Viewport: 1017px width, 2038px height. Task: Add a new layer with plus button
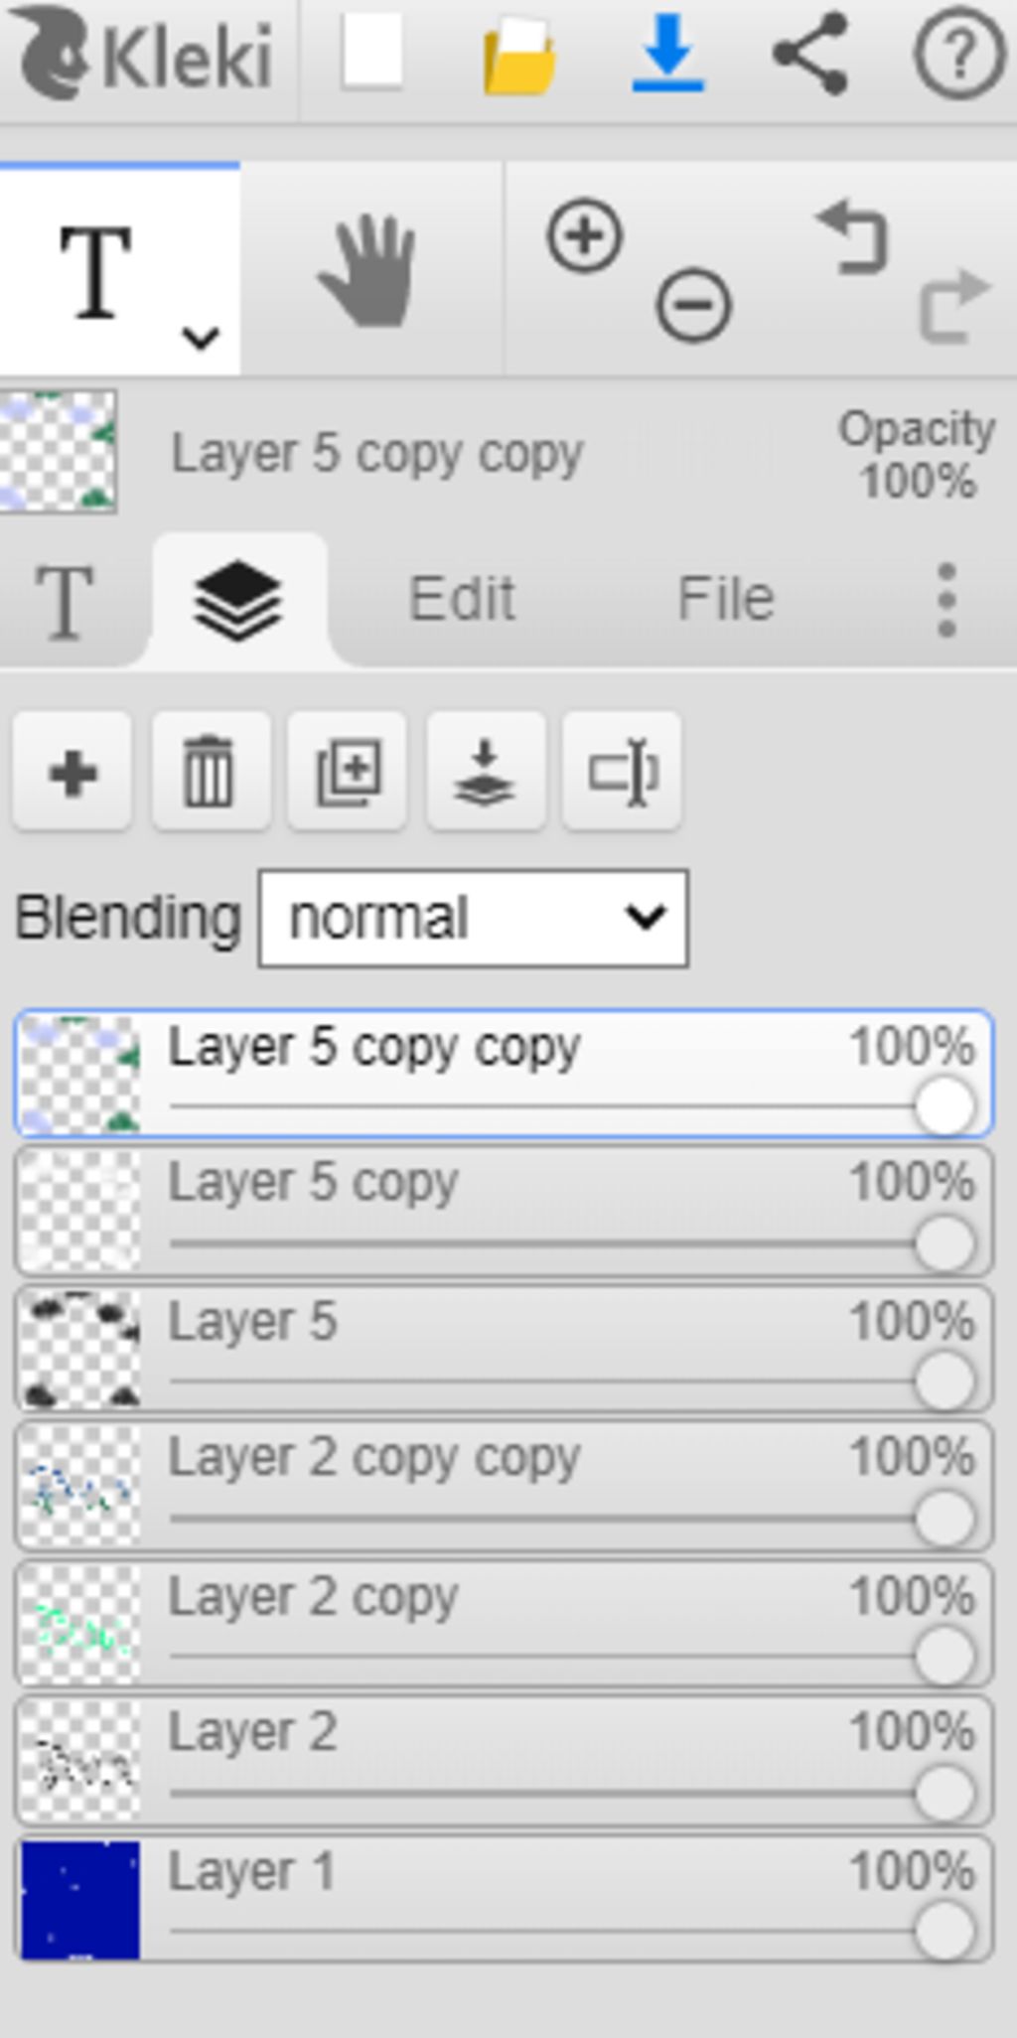[73, 771]
